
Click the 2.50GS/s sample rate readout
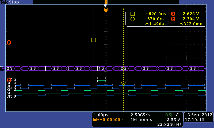[140, 115]
